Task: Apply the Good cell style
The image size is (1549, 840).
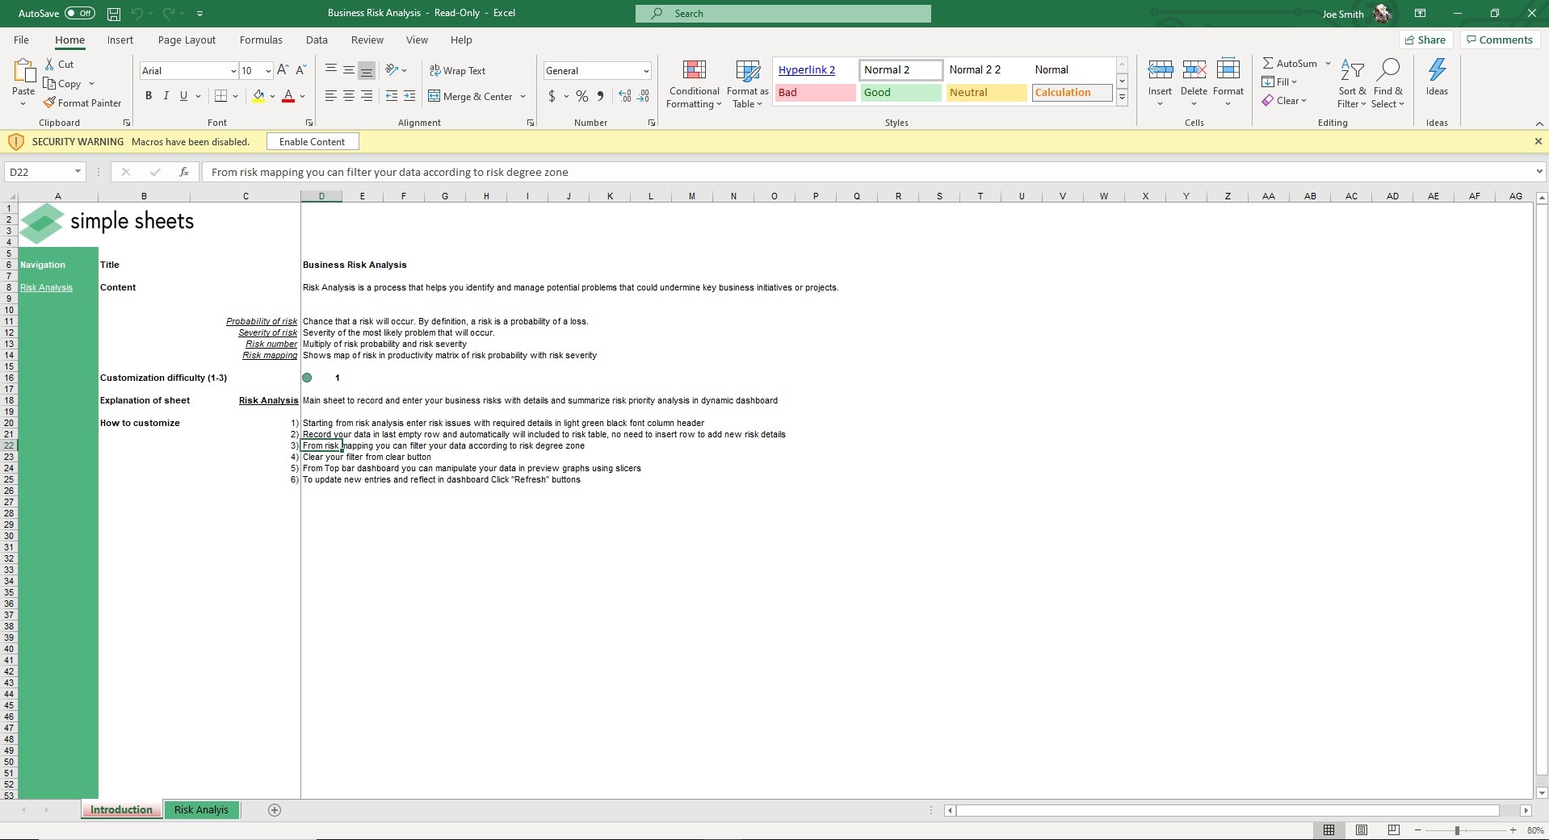Action: point(900,93)
